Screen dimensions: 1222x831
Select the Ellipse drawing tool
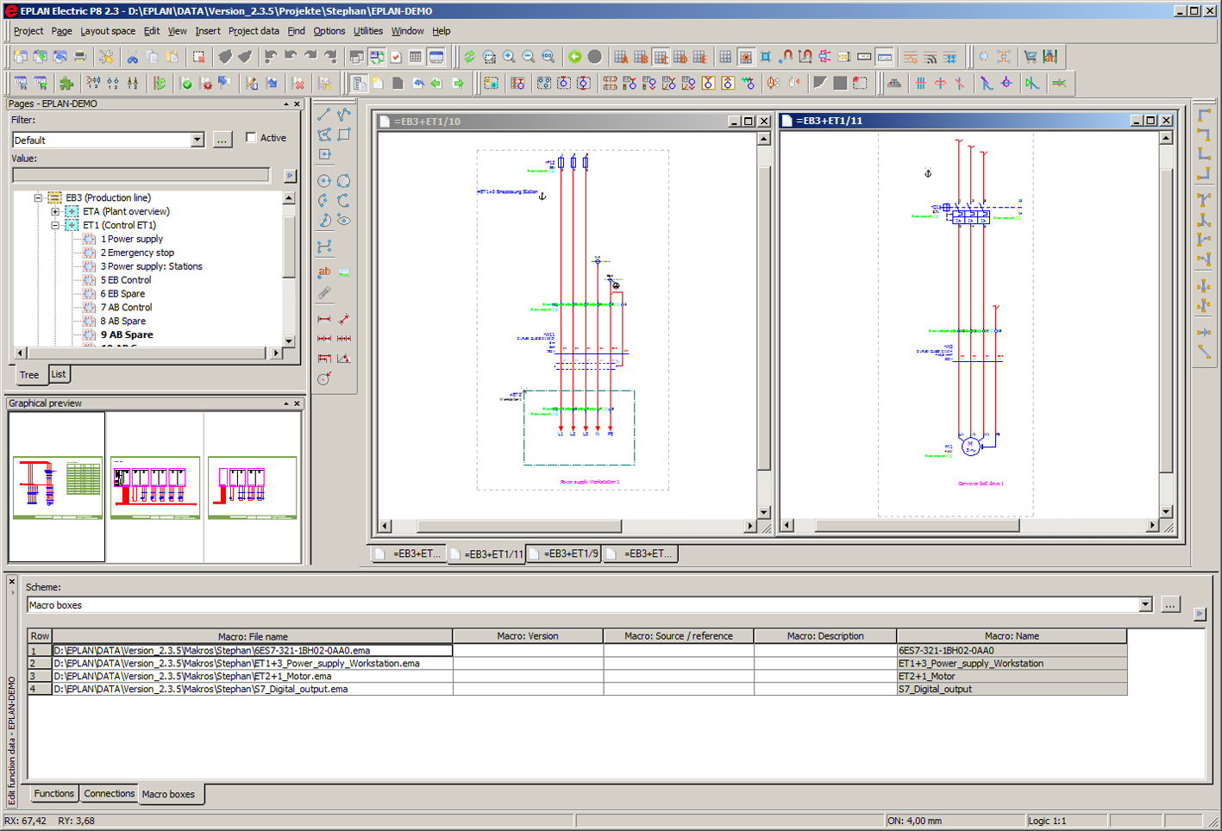(343, 181)
